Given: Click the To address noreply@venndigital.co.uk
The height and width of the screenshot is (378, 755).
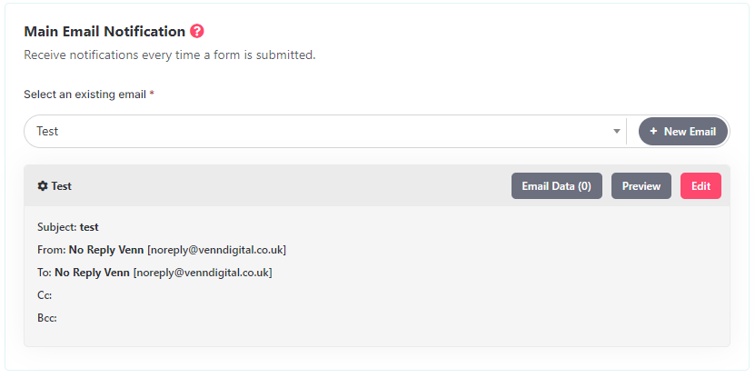Looking at the screenshot, I should tap(203, 272).
